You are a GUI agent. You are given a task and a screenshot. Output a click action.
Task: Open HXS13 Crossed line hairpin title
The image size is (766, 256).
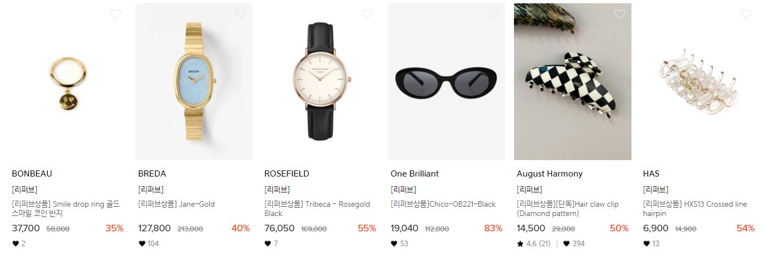(x=695, y=209)
